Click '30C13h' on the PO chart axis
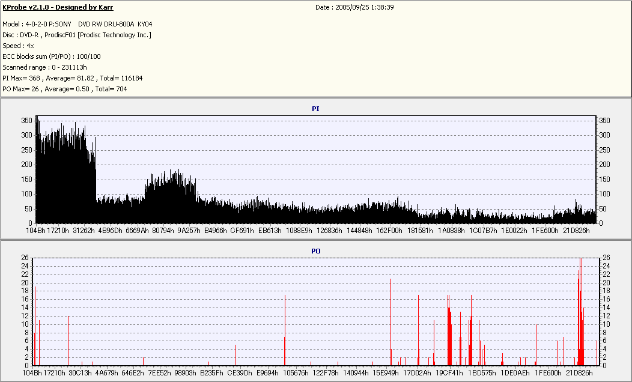This screenshot has height=382, width=632. point(80,373)
